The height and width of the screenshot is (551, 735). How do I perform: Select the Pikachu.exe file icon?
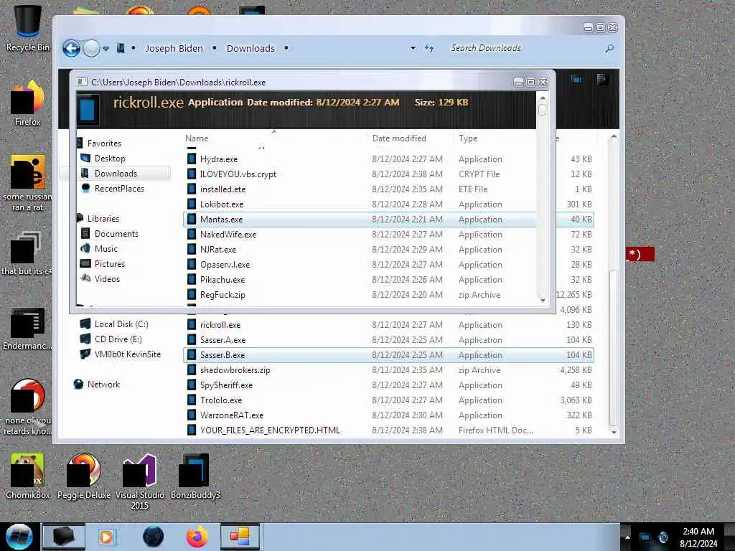point(191,280)
